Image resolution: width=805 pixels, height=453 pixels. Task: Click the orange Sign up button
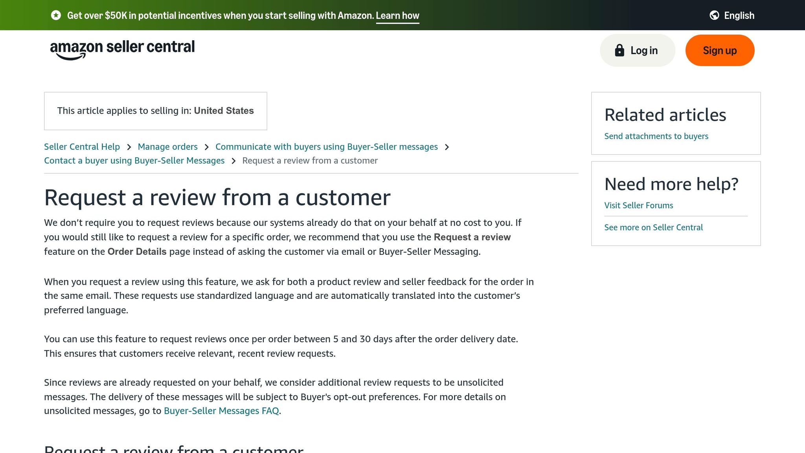(720, 50)
